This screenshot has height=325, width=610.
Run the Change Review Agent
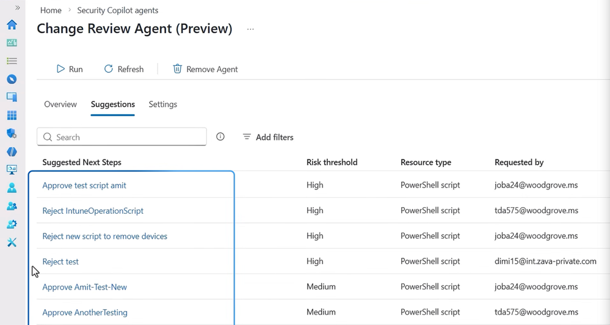click(x=70, y=69)
